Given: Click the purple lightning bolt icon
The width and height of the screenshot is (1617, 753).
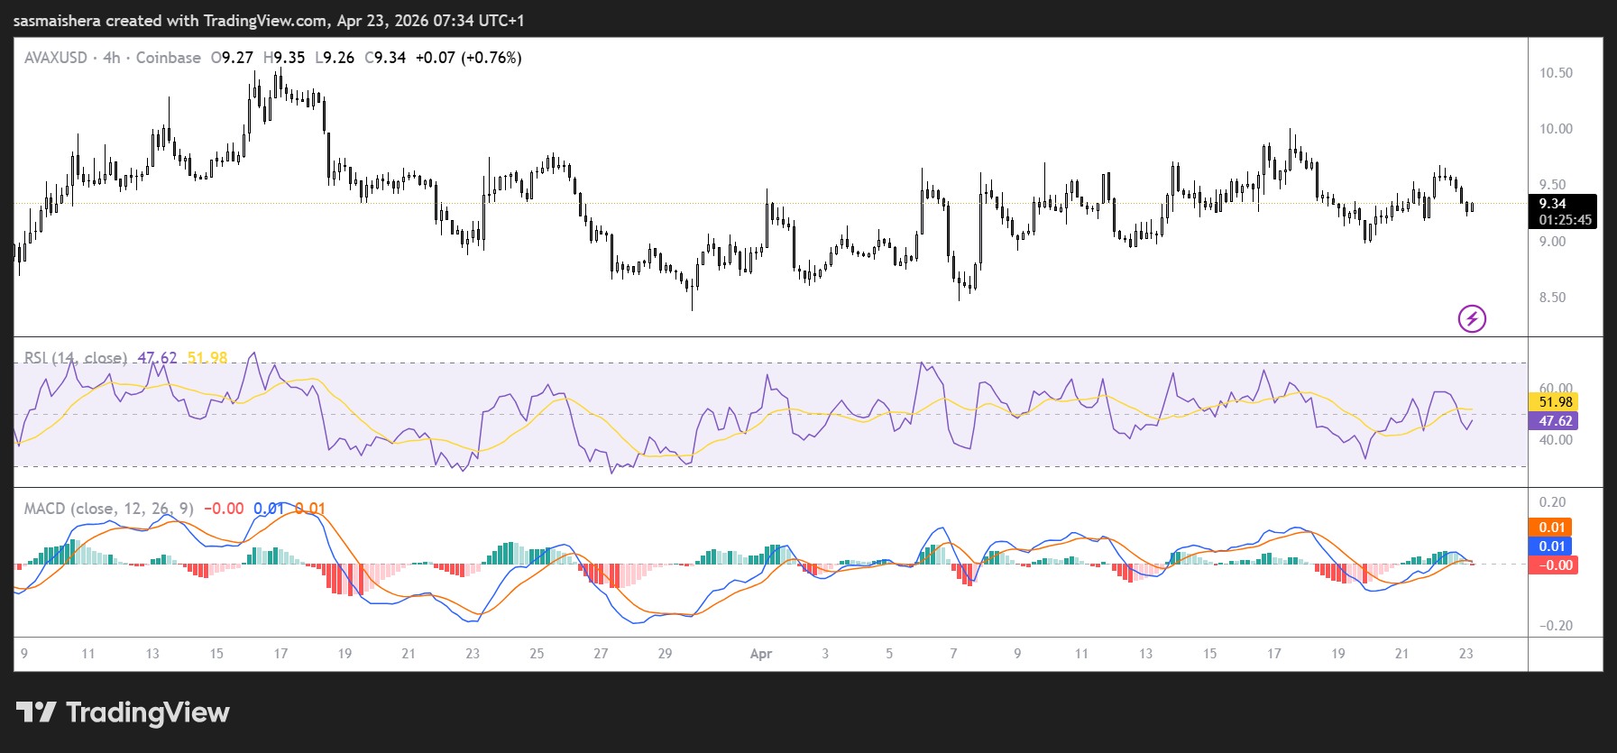Looking at the screenshot, I should click(1472, 318).
